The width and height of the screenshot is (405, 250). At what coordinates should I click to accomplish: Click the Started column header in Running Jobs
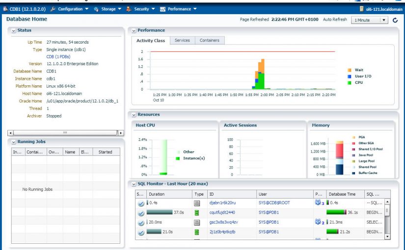pyautogui.click(x=106, y=152)
